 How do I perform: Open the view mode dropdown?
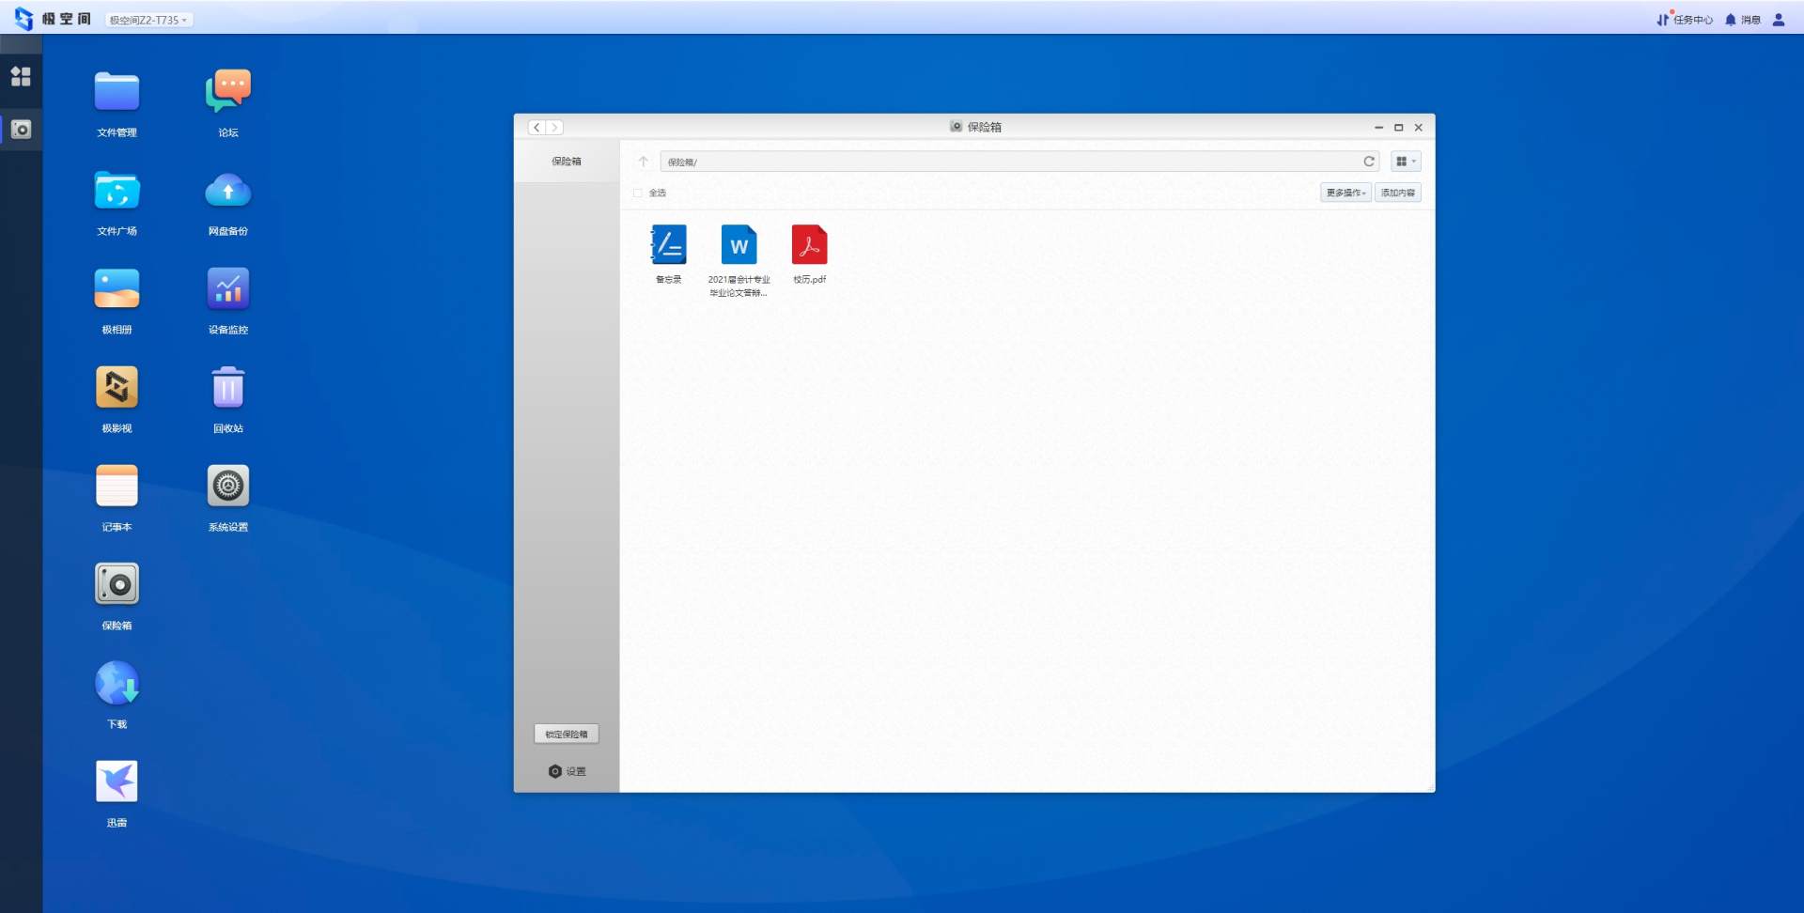(x=1406, y=162)
